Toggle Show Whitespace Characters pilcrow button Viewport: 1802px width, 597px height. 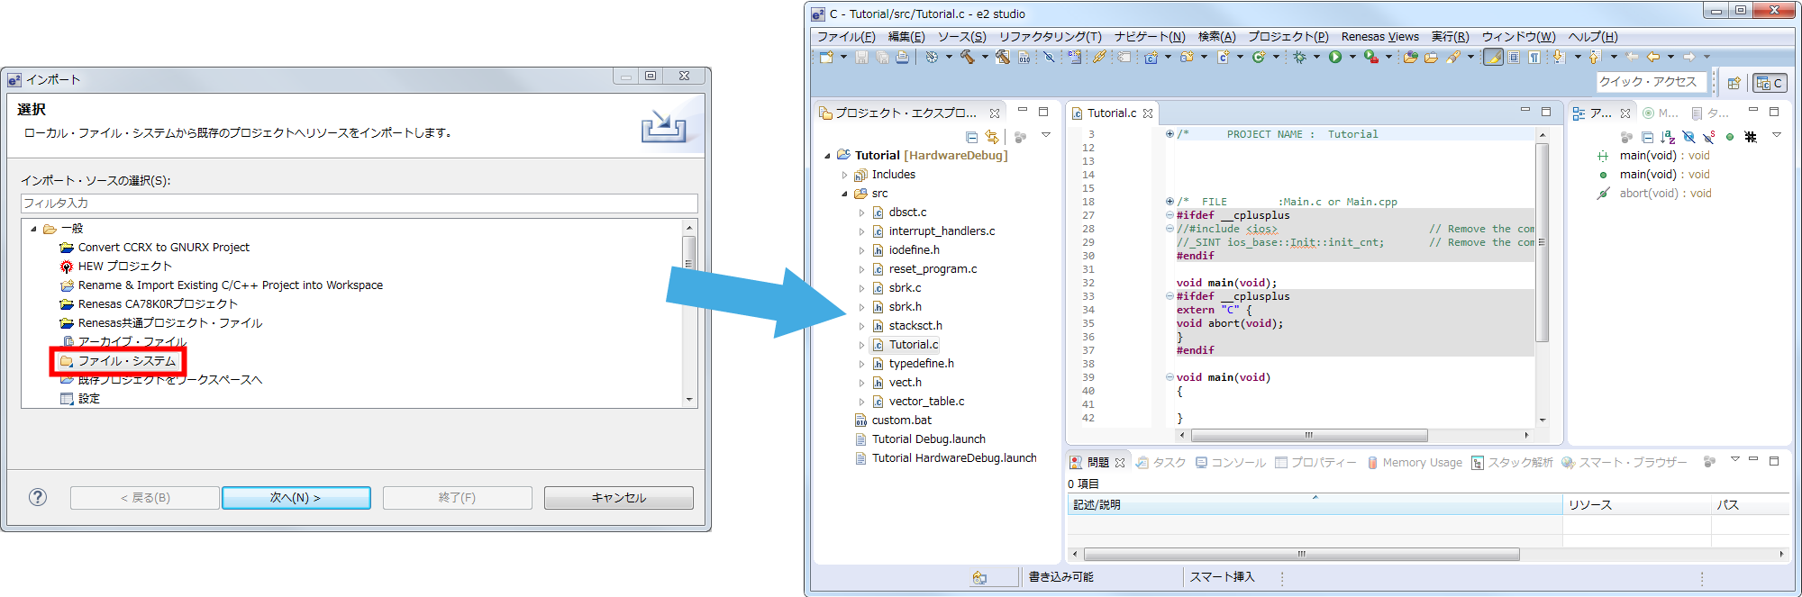pos(1534,57)
